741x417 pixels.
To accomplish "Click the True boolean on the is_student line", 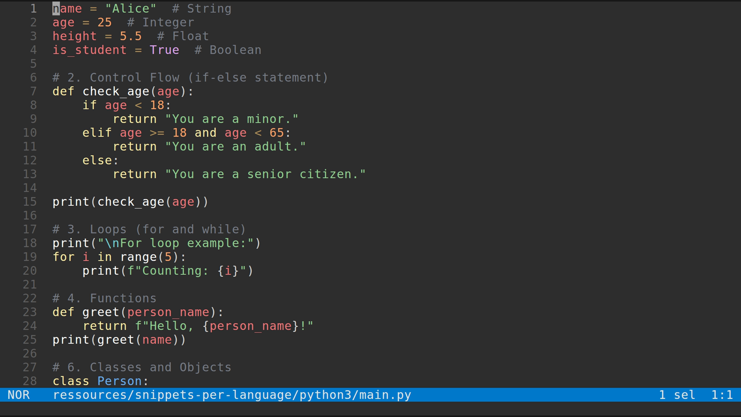I will [164, 50].
